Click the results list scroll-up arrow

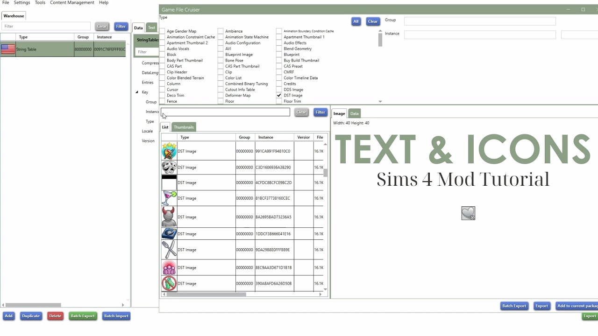325,144
